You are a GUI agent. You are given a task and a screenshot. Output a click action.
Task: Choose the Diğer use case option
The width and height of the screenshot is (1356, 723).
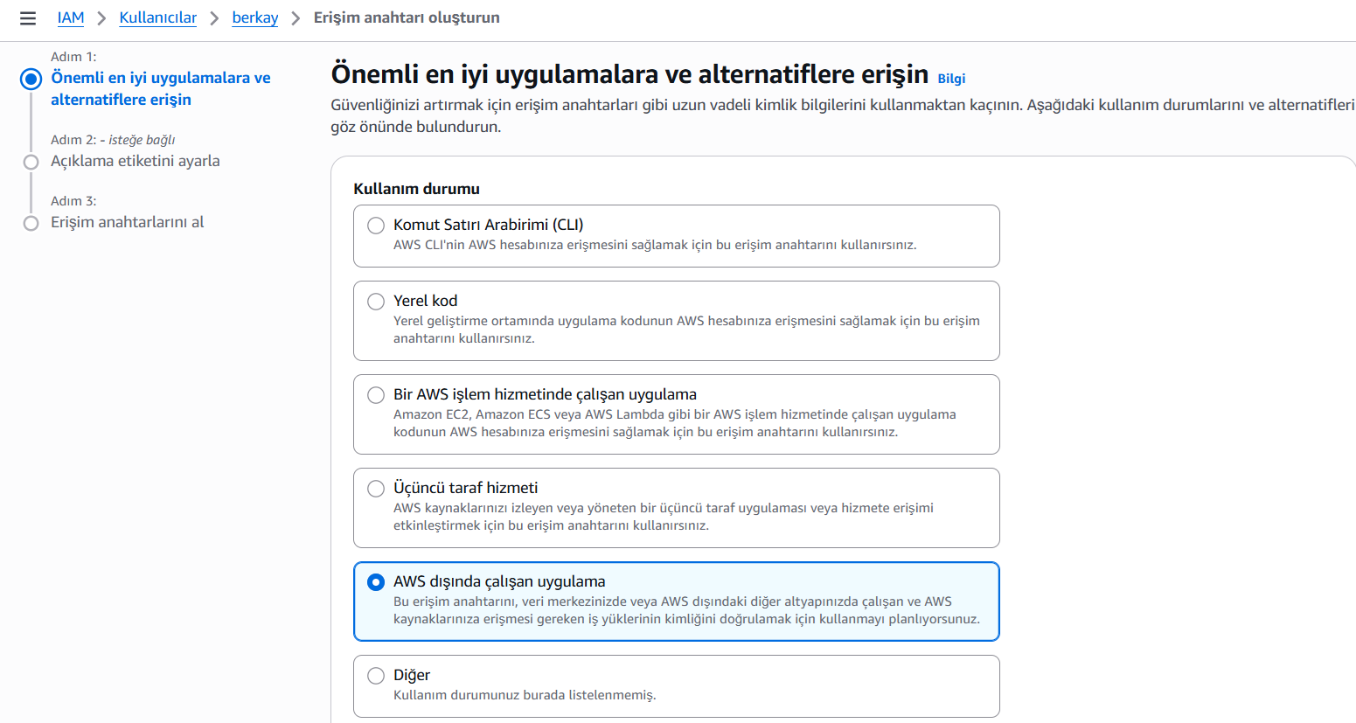click(376, 676)
